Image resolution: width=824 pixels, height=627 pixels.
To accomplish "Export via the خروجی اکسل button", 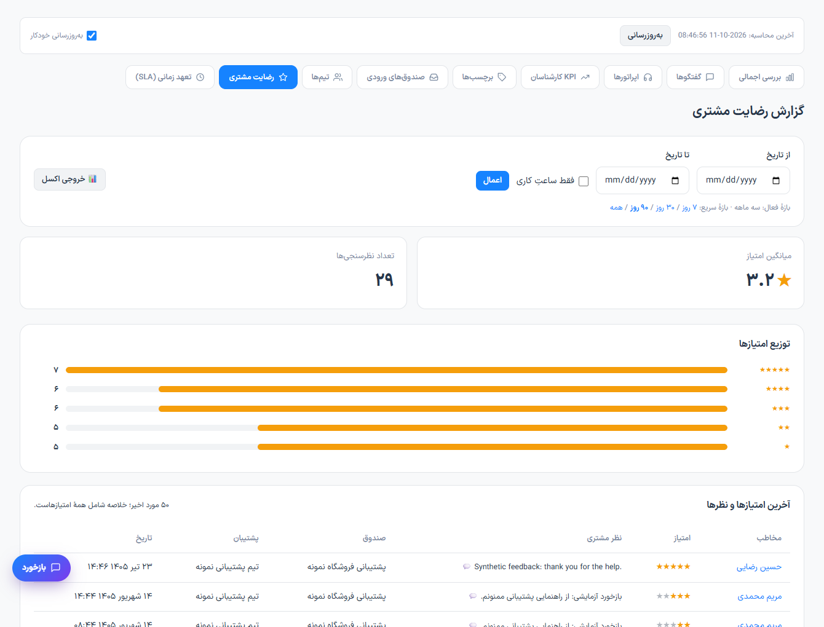I will tap(69, 179).
